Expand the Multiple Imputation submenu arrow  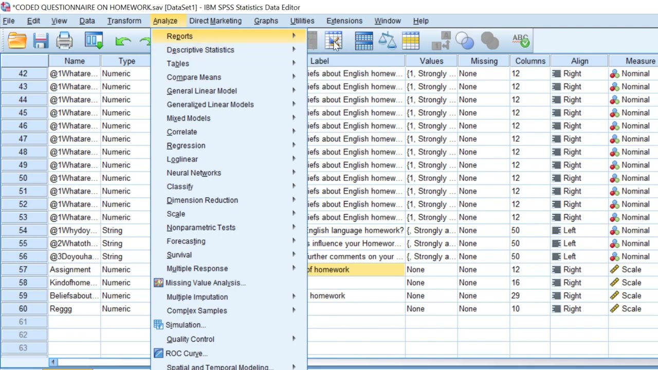pos(294,297)
